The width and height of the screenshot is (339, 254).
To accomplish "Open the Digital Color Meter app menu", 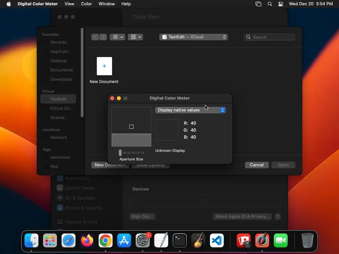I will [38, 4].
